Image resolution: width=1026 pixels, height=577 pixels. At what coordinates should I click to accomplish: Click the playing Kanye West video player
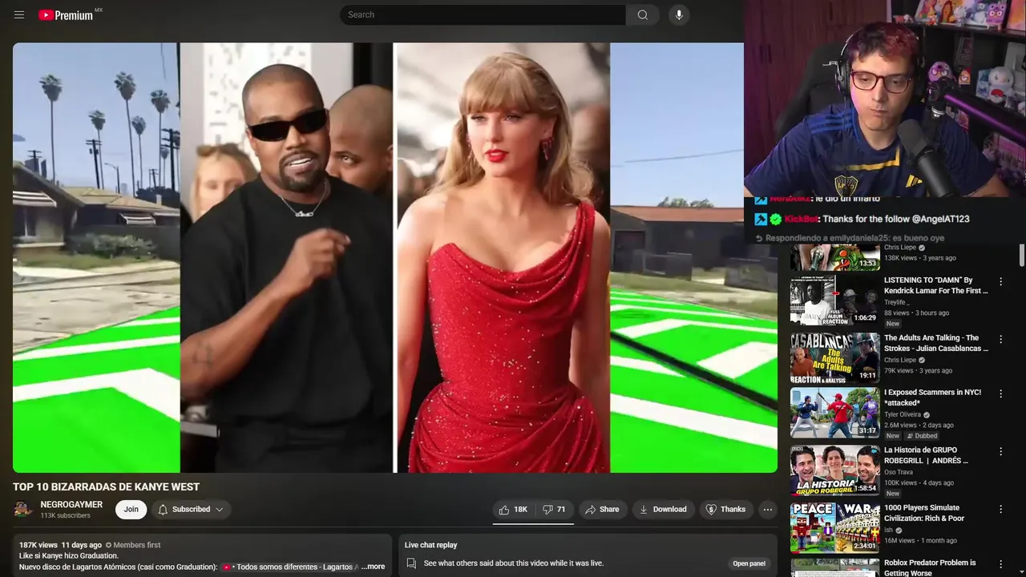pos(395,257)
